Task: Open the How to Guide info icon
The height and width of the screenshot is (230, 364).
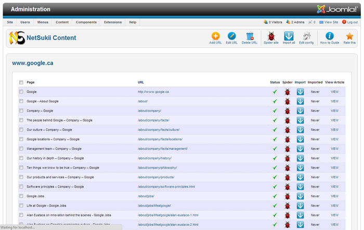Action: tap(330, 36)
